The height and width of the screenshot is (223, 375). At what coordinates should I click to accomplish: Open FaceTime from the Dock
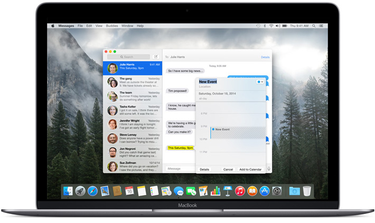(x=191, y=191)
